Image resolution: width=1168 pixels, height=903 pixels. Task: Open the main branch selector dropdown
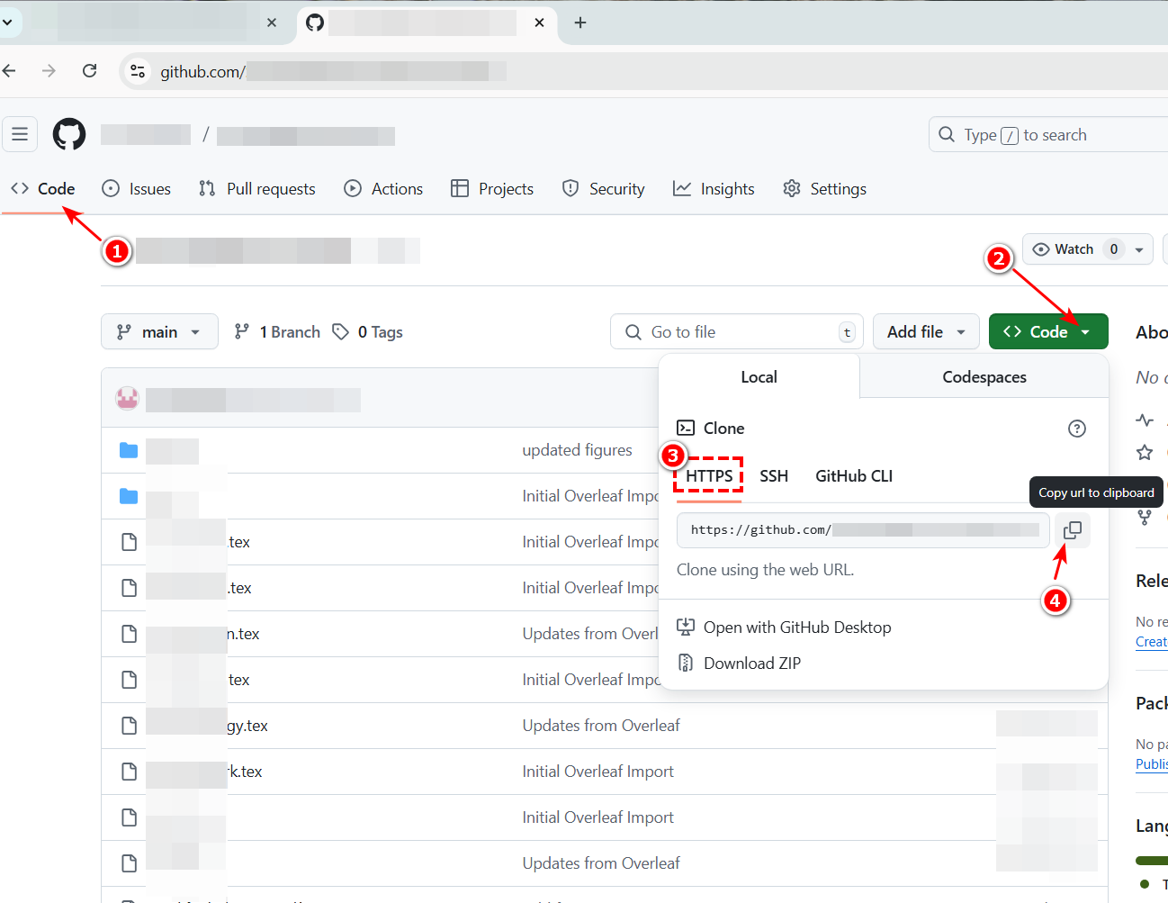tap(159, 331)
